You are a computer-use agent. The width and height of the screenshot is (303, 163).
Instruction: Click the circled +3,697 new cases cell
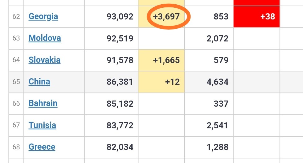[x=166, y=16]
